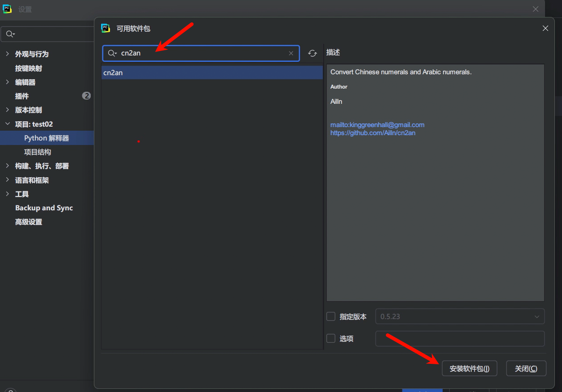Select 按键映射 in settings tree
Image resolution: width=562 pixels, height=392 pixels.
(x=29, y=68)
